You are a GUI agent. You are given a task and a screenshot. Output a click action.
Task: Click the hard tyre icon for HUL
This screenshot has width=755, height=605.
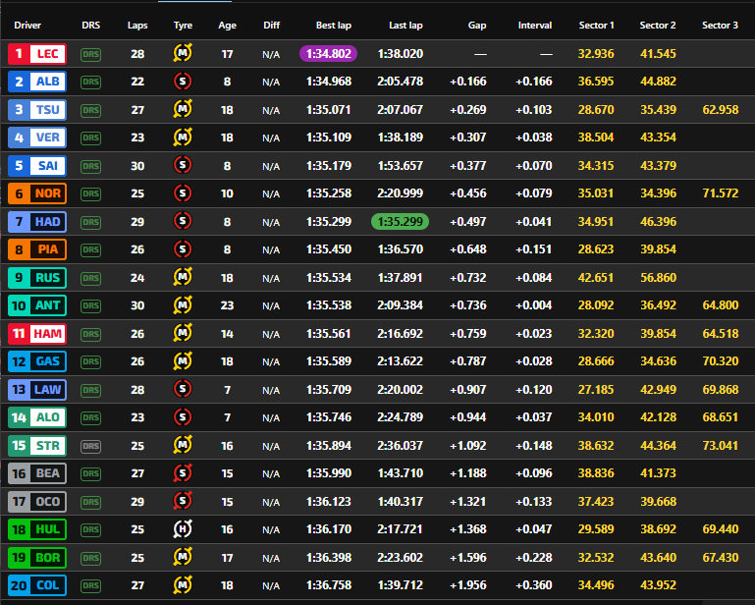tap(183, 530)
